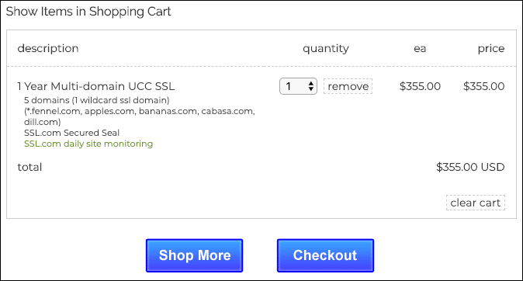Click the quantity stepper arrows
Screen dimensions: 523x281
pyautogui.click(x=311, y=86)
